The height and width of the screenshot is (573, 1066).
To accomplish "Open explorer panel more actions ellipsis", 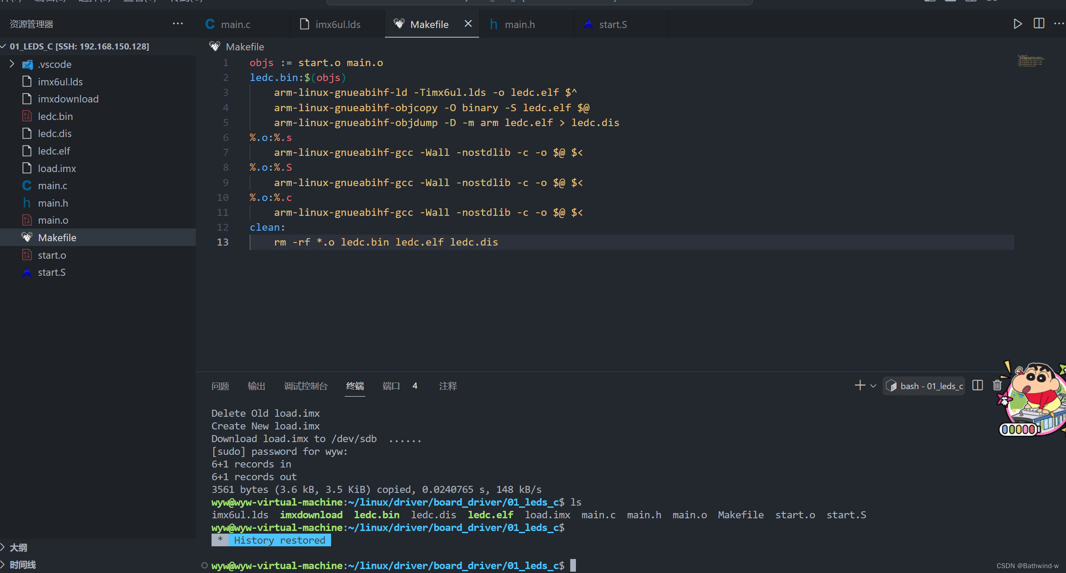I will point(177,24).
